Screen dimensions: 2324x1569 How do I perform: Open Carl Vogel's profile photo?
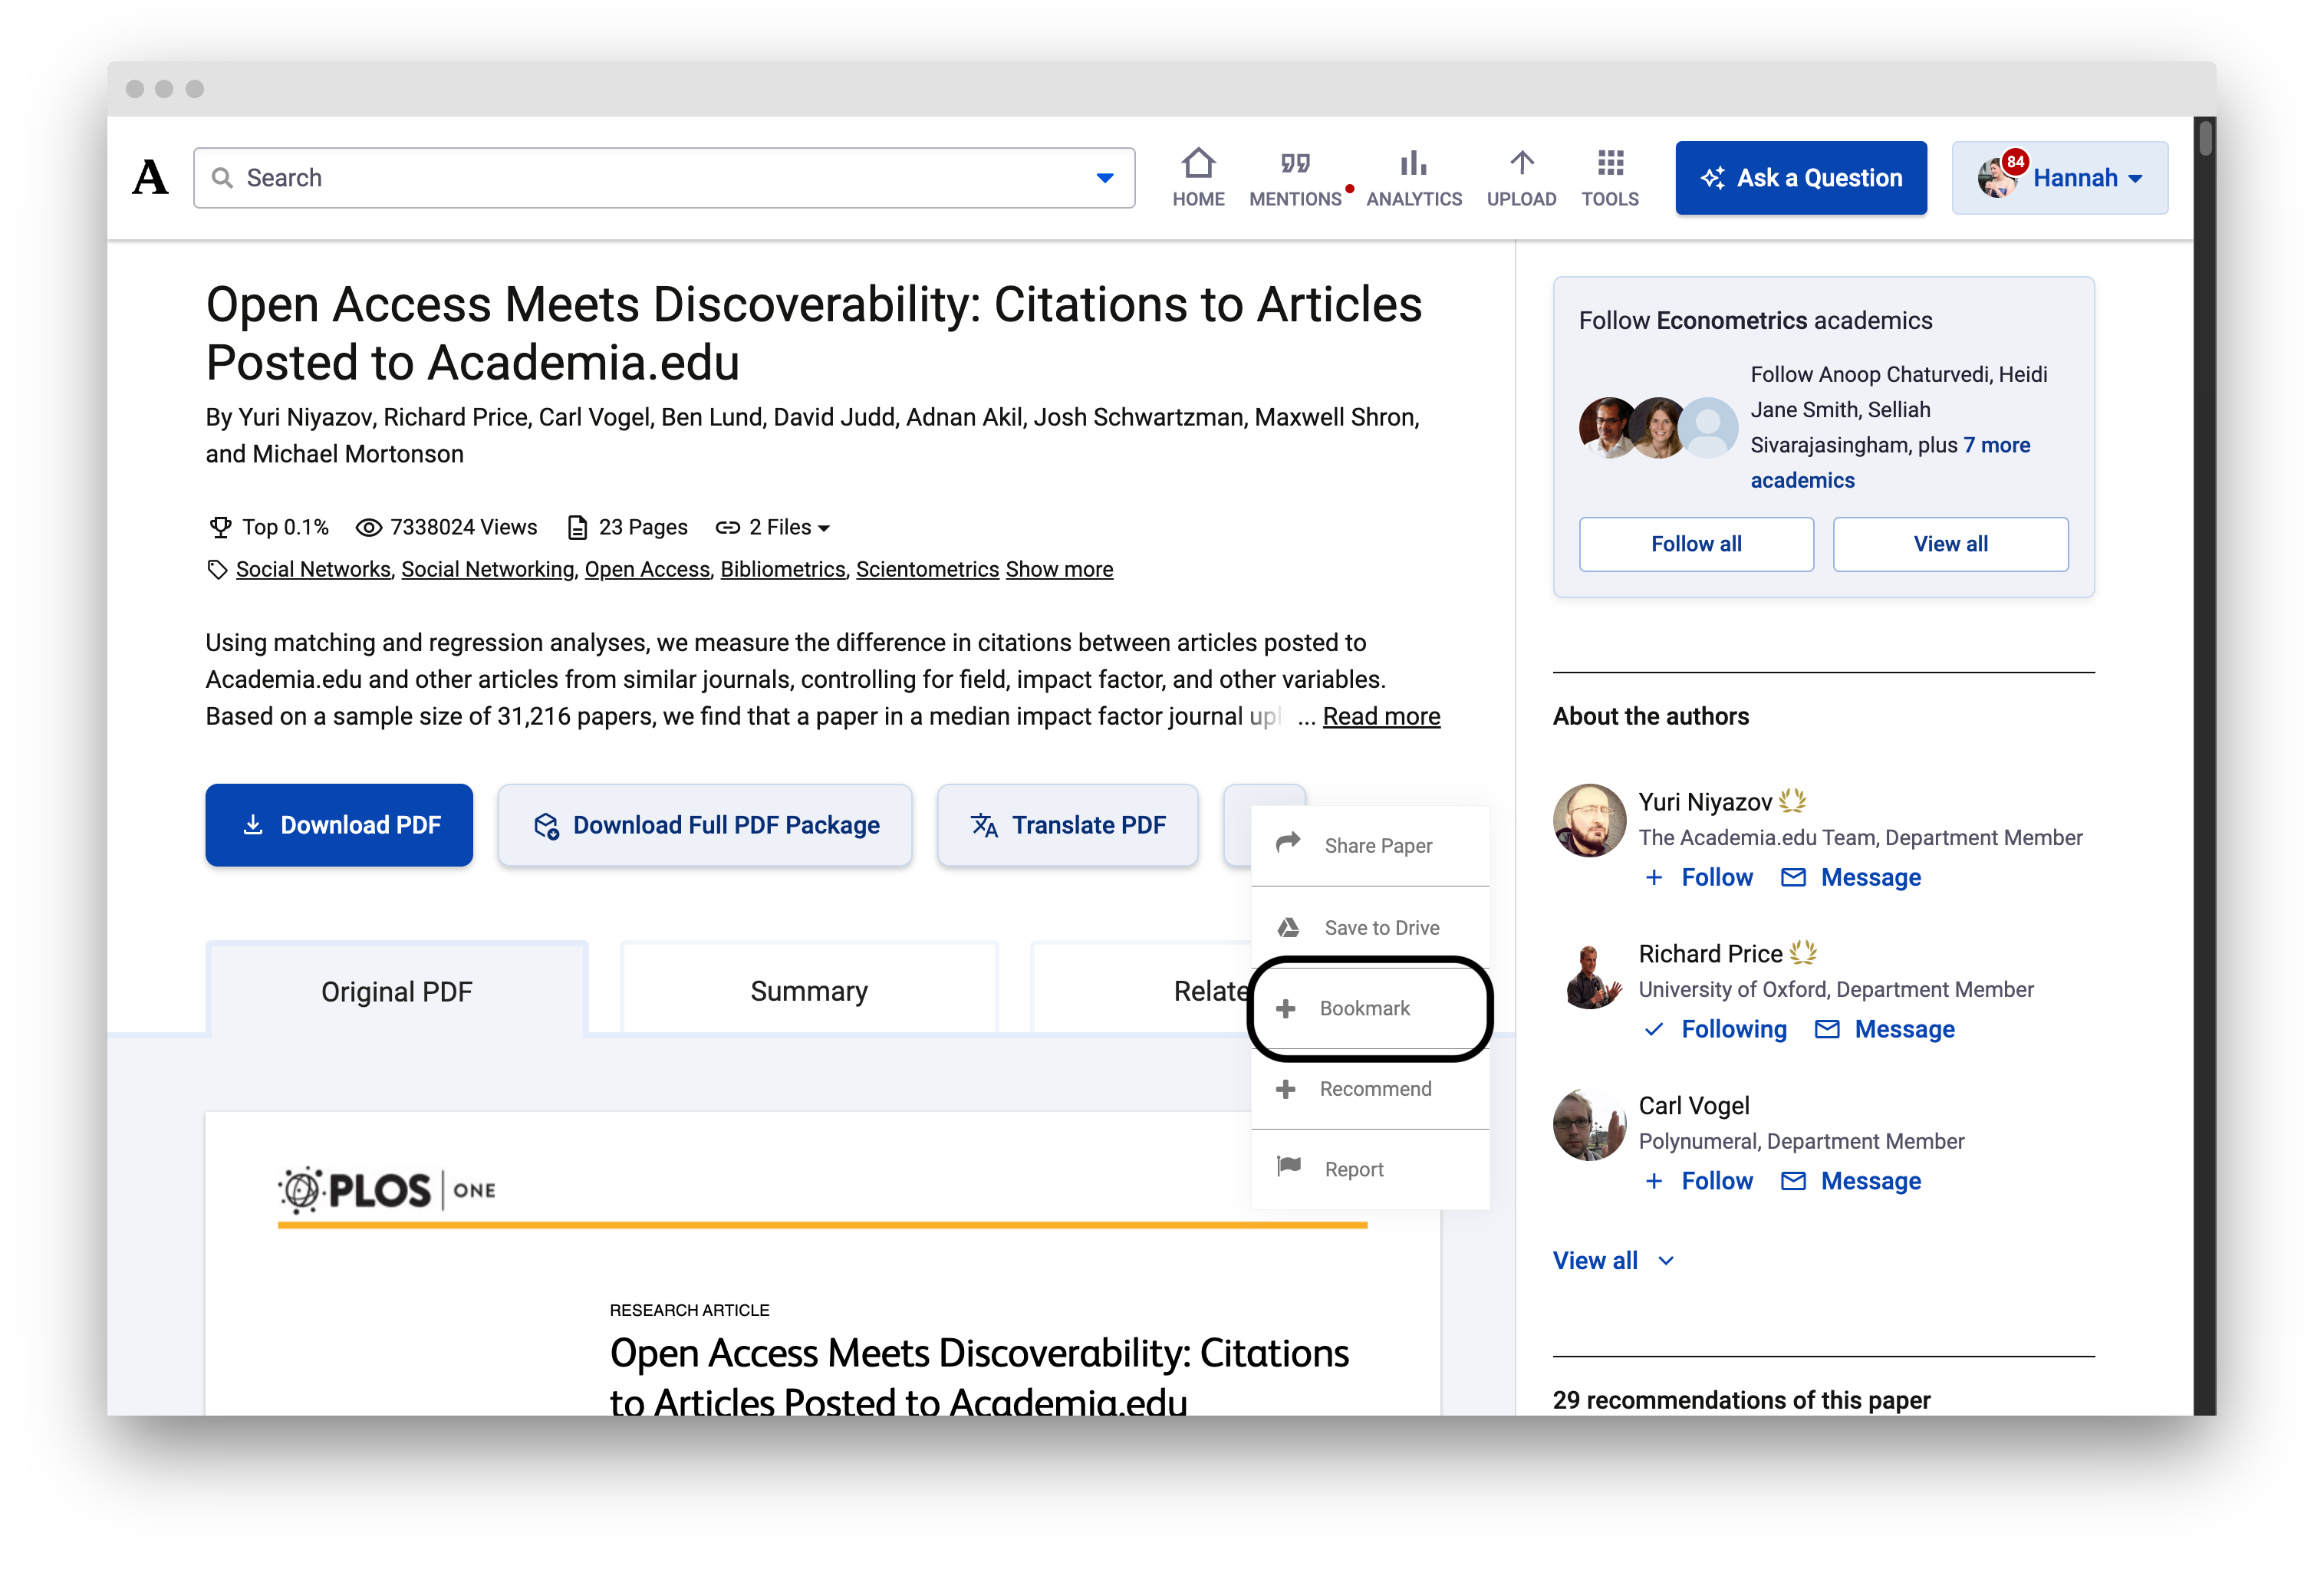[1589, 1124]
